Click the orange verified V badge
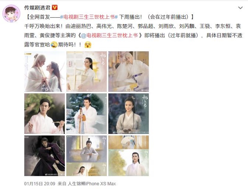248x189 pixels. (x=55, y=7)
